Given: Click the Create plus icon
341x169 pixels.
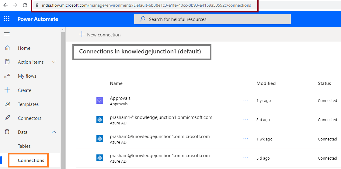Looking at the screenshot, I should 7,90.
